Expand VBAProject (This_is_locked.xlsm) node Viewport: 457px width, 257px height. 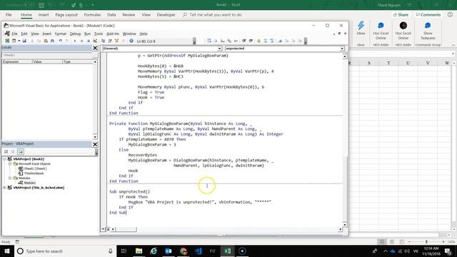[4, 188]
